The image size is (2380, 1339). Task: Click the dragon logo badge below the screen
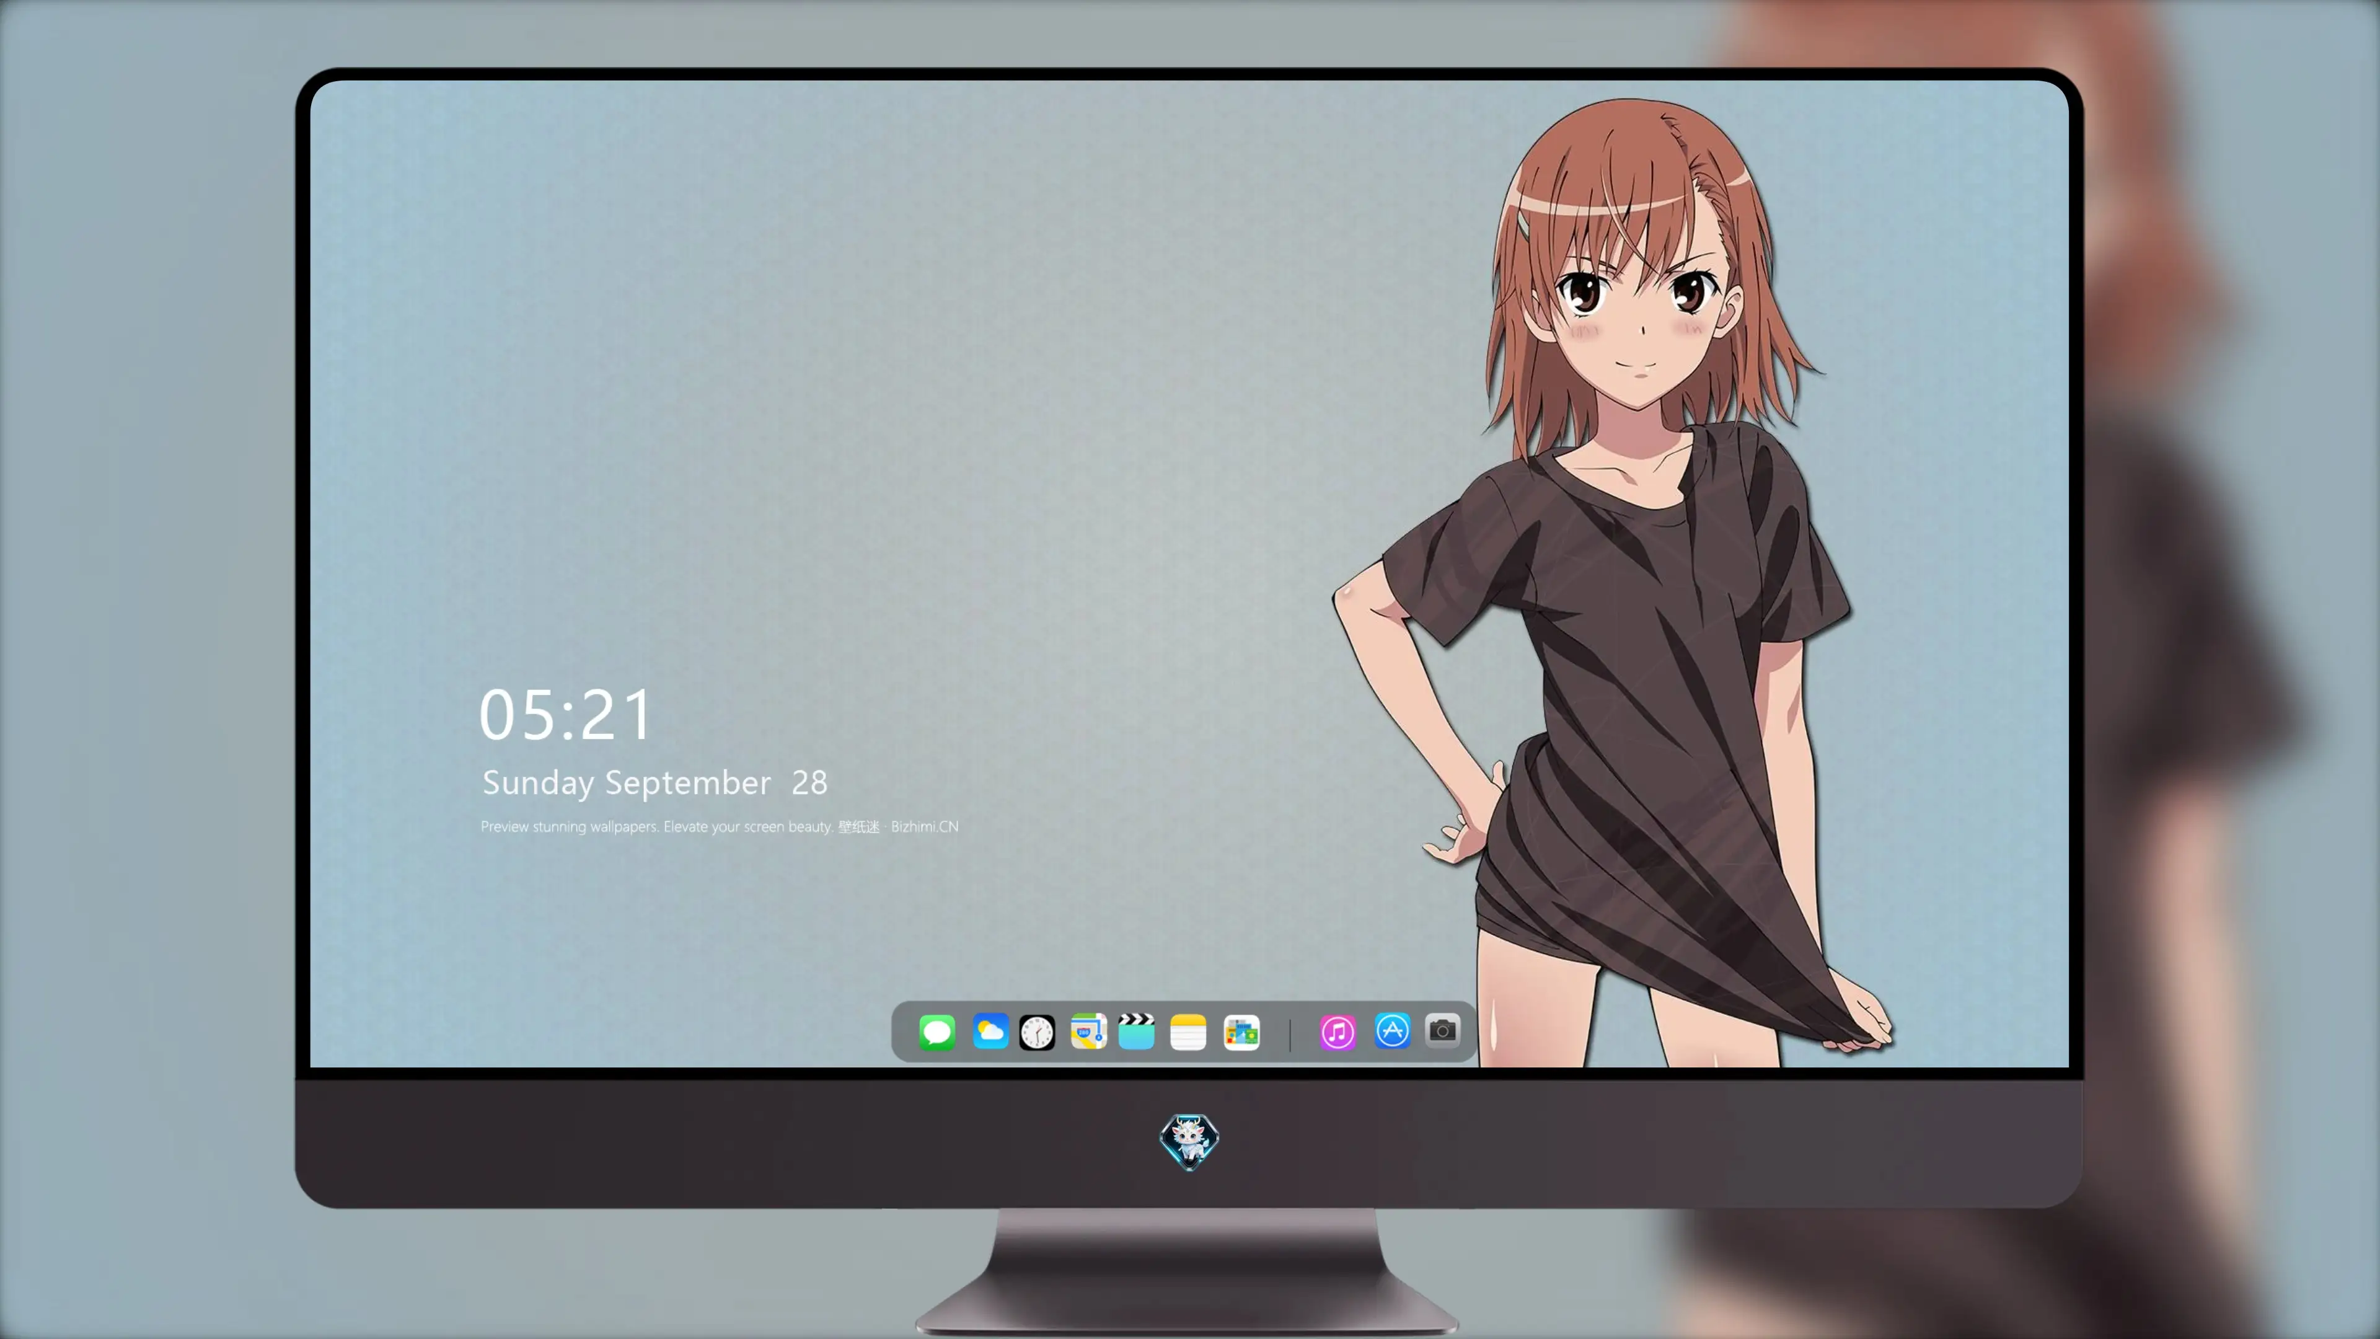(1189, 1141)
